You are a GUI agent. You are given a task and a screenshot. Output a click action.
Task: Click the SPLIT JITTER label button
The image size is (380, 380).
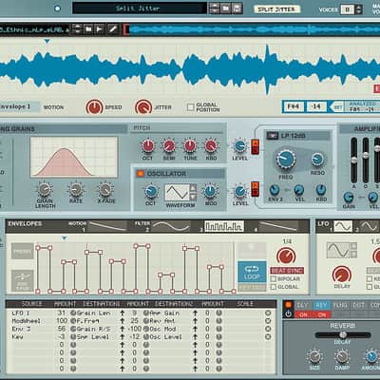pyautogui.click(x=276, y=9)
